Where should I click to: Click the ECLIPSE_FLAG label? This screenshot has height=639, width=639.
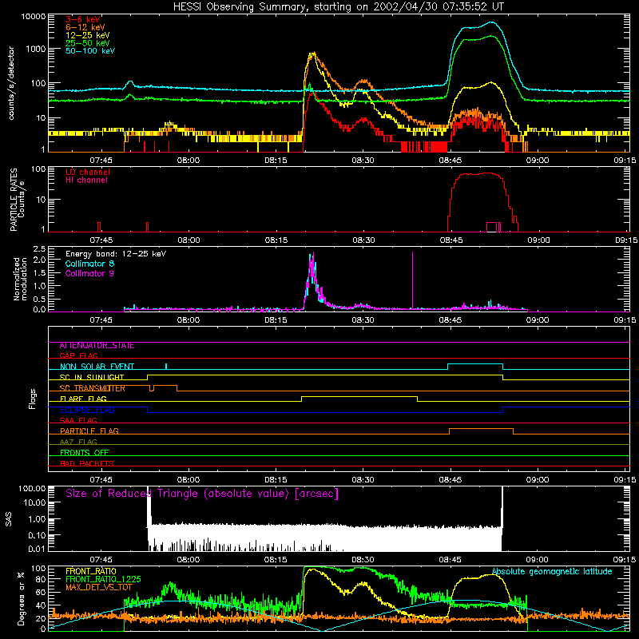pos(87,410)
